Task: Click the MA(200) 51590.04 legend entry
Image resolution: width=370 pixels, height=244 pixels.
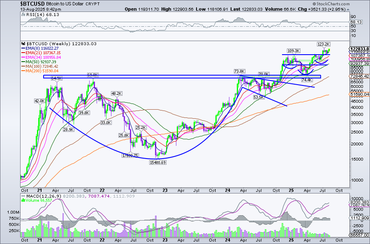Action: pyautogui.click(x=42, y=71)
